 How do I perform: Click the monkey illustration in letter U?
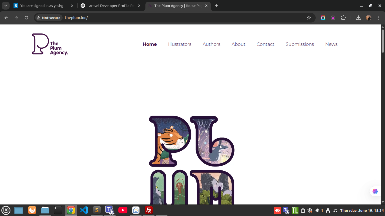tap(179, 188)
